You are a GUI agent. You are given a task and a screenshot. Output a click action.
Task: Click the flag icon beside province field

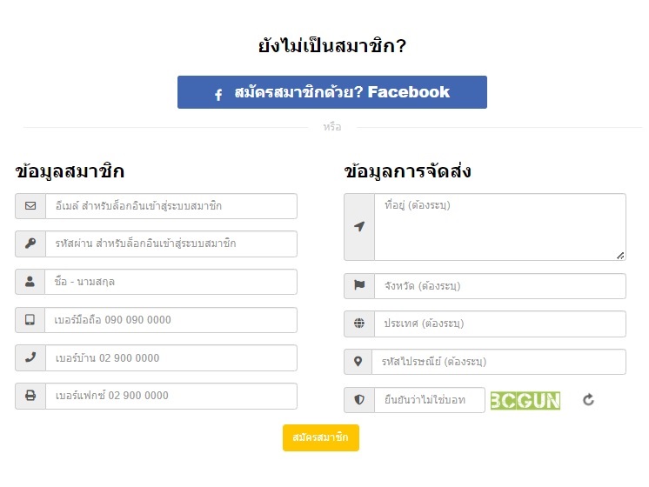(x=359, y=286)
